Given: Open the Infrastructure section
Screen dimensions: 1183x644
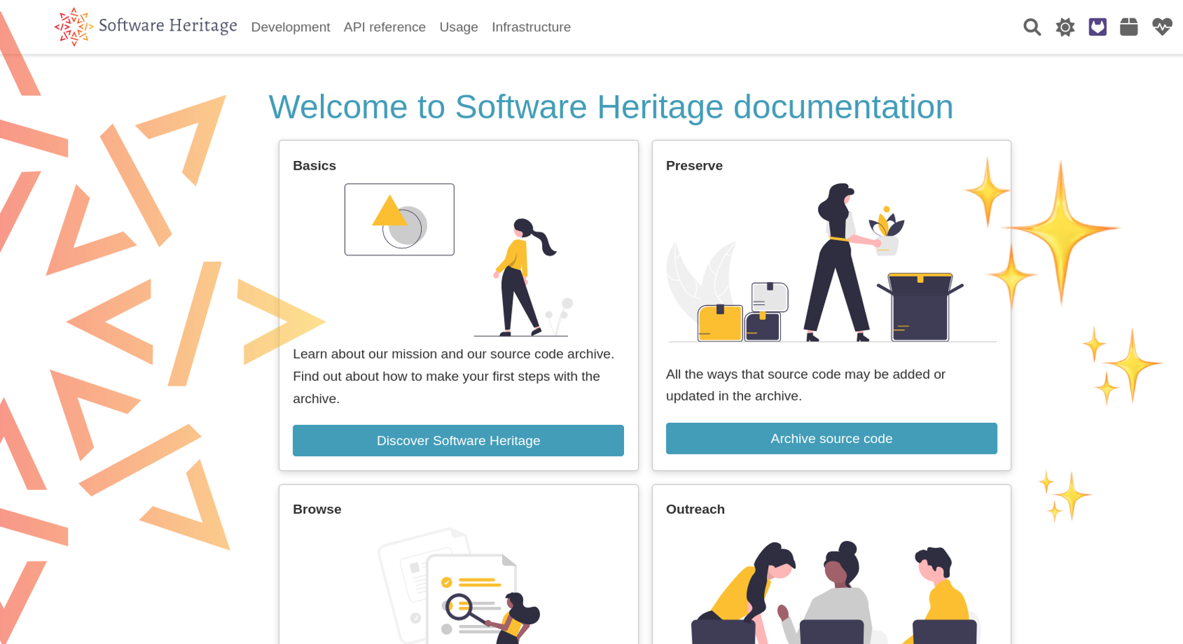Looking at the screenshot, I should [x=531, y=26].
